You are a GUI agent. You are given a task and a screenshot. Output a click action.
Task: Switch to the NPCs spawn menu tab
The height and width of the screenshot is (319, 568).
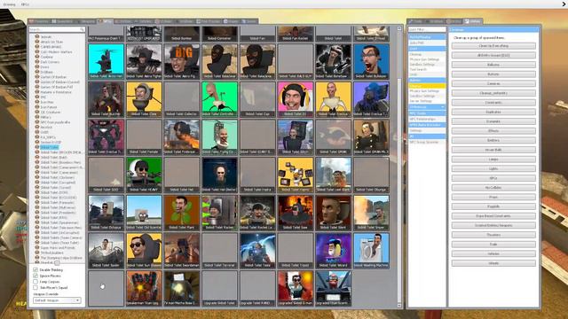[106, 21]
